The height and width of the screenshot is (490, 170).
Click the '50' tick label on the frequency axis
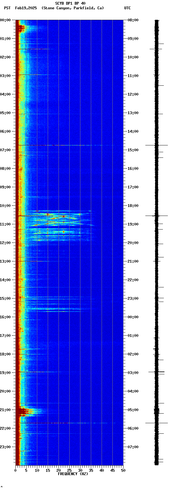123,471
